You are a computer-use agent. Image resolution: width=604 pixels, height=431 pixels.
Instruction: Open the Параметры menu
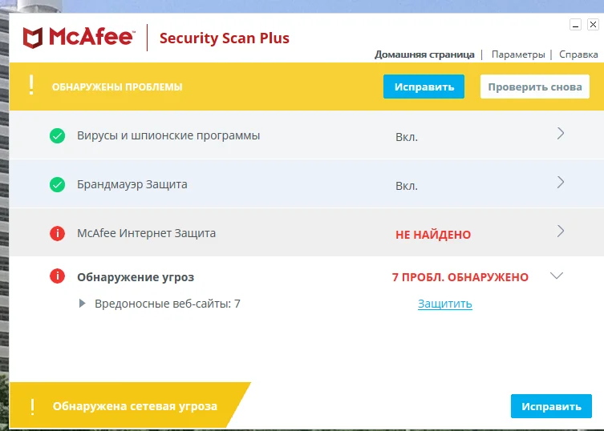coord(518,54)
